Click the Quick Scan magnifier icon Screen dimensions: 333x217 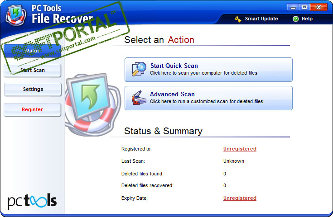click(x=139, y=69)
